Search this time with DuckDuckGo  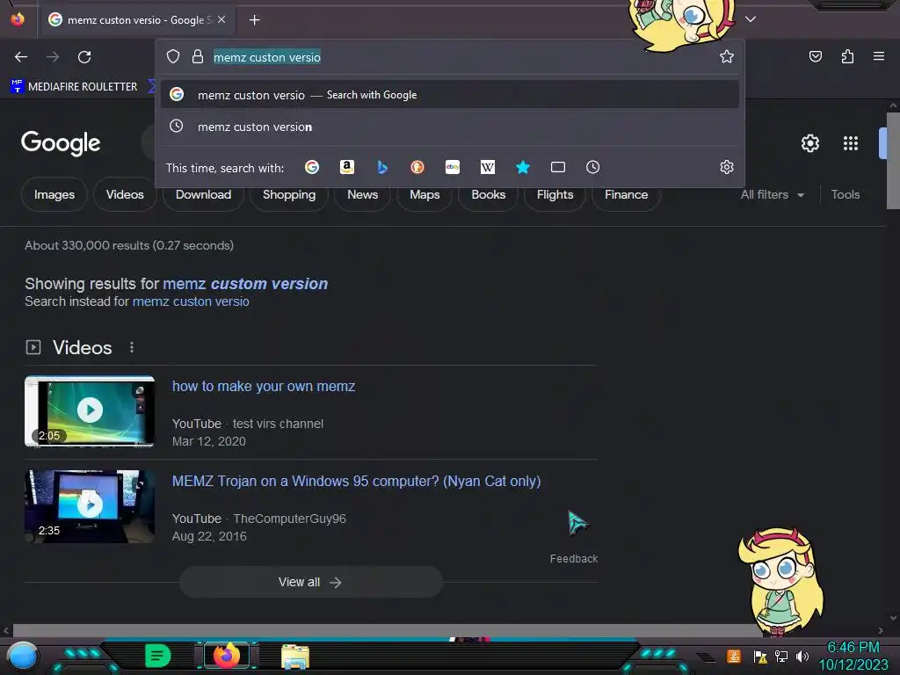(417, 167)
